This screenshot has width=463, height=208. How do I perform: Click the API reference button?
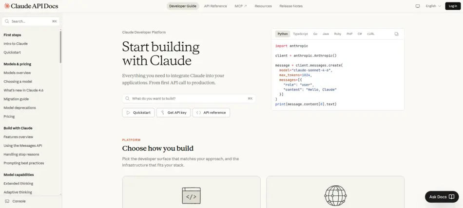coord(211,113)
